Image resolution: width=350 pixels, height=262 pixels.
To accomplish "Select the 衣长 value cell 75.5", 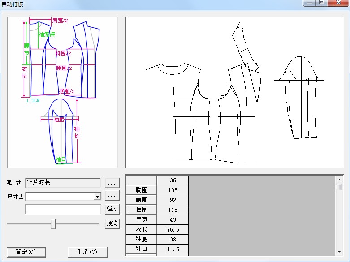I will [x=173, y=229].
